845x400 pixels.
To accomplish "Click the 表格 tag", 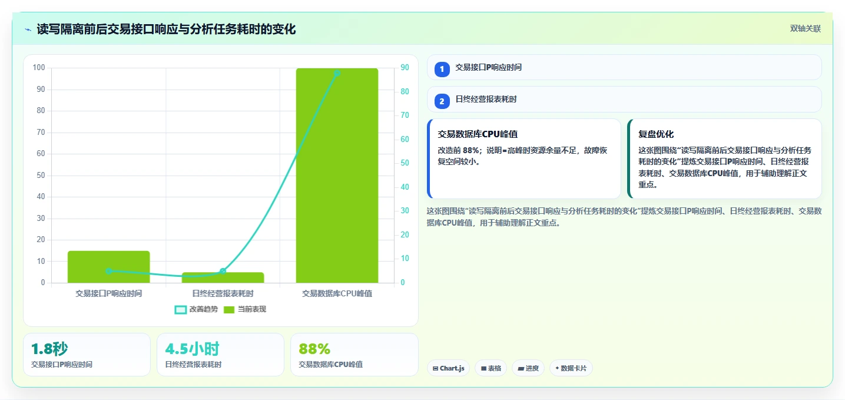I will coord(491,368).
